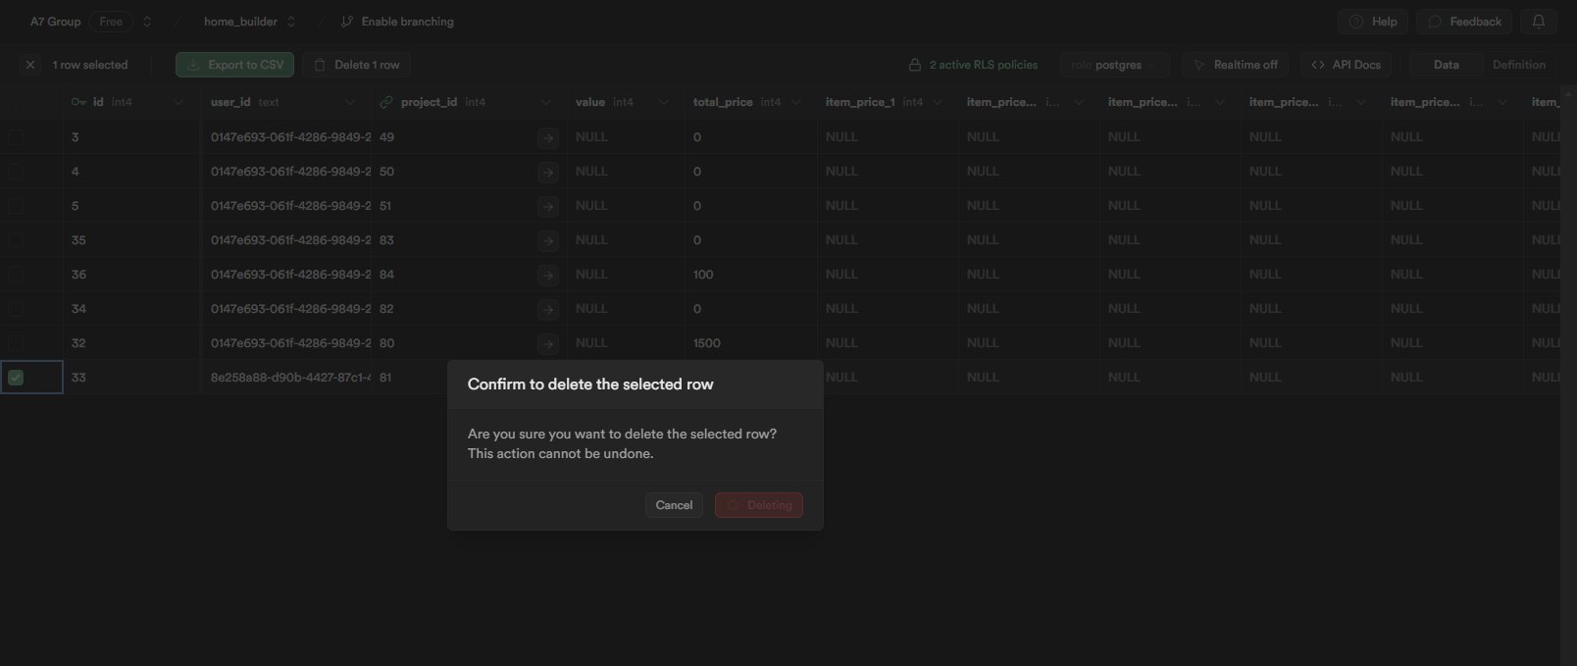
Task: Open the postgres role selector
Action: point(1115,65)
